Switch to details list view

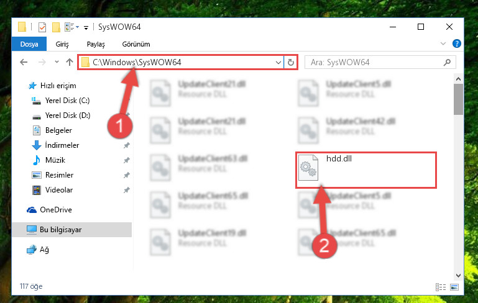(441, 287)
